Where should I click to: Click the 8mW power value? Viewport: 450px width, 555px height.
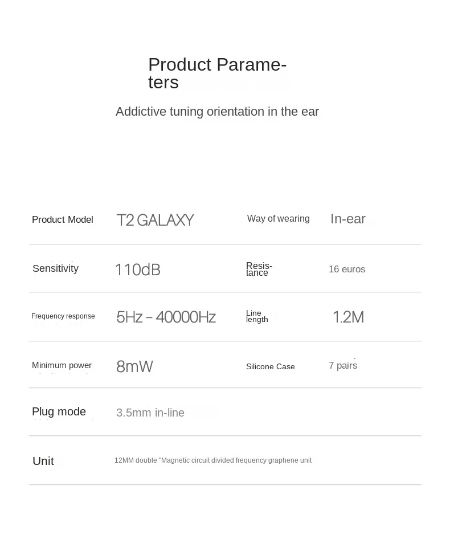(134, 366)
